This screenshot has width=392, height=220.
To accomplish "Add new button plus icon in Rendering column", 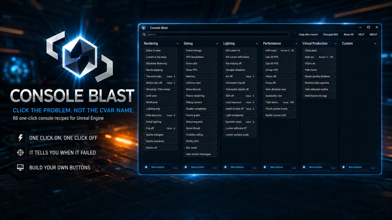I will pos(146,167).
